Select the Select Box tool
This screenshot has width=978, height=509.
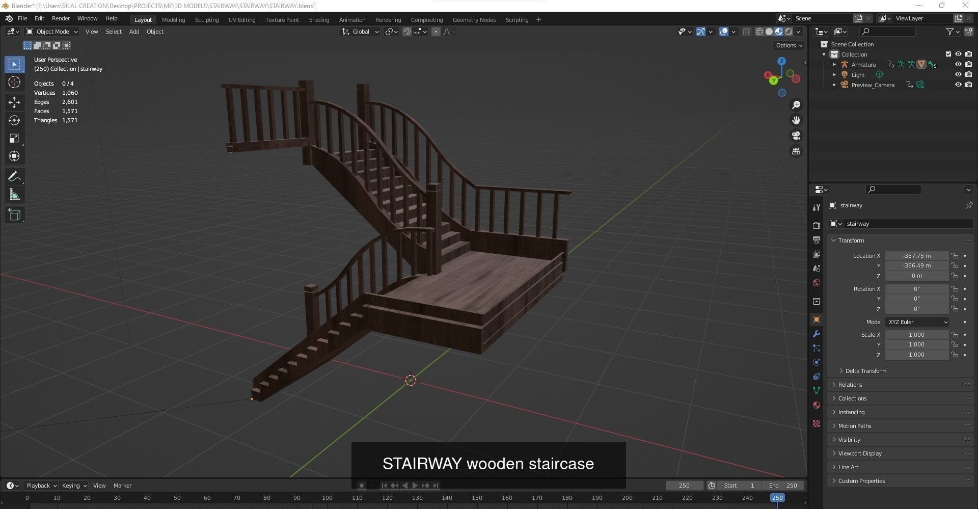coord(14,64)
